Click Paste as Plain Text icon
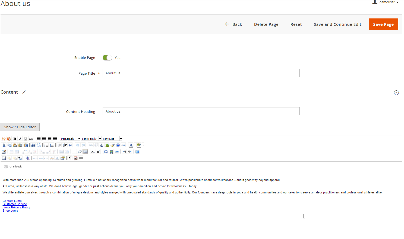This screenshot has width=404, height=239. (20, 145)
